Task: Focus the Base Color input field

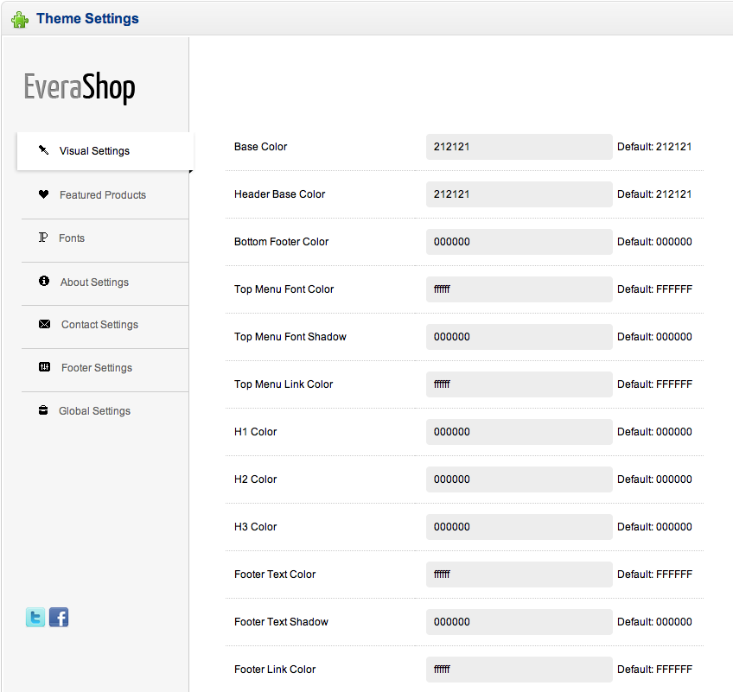Action: 519,147
